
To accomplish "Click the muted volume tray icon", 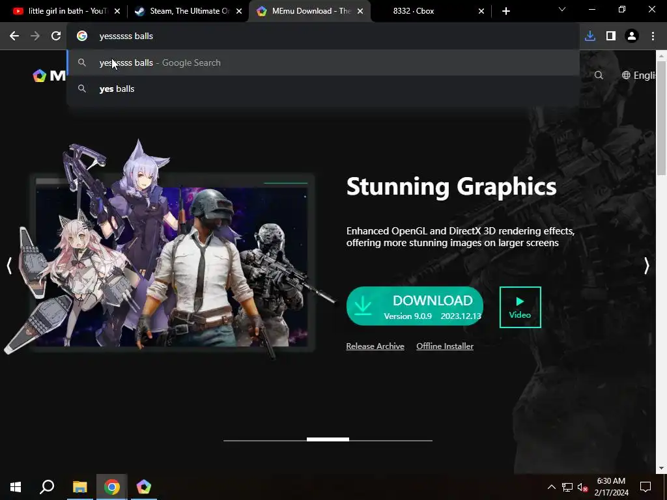I will pos(582,487).
